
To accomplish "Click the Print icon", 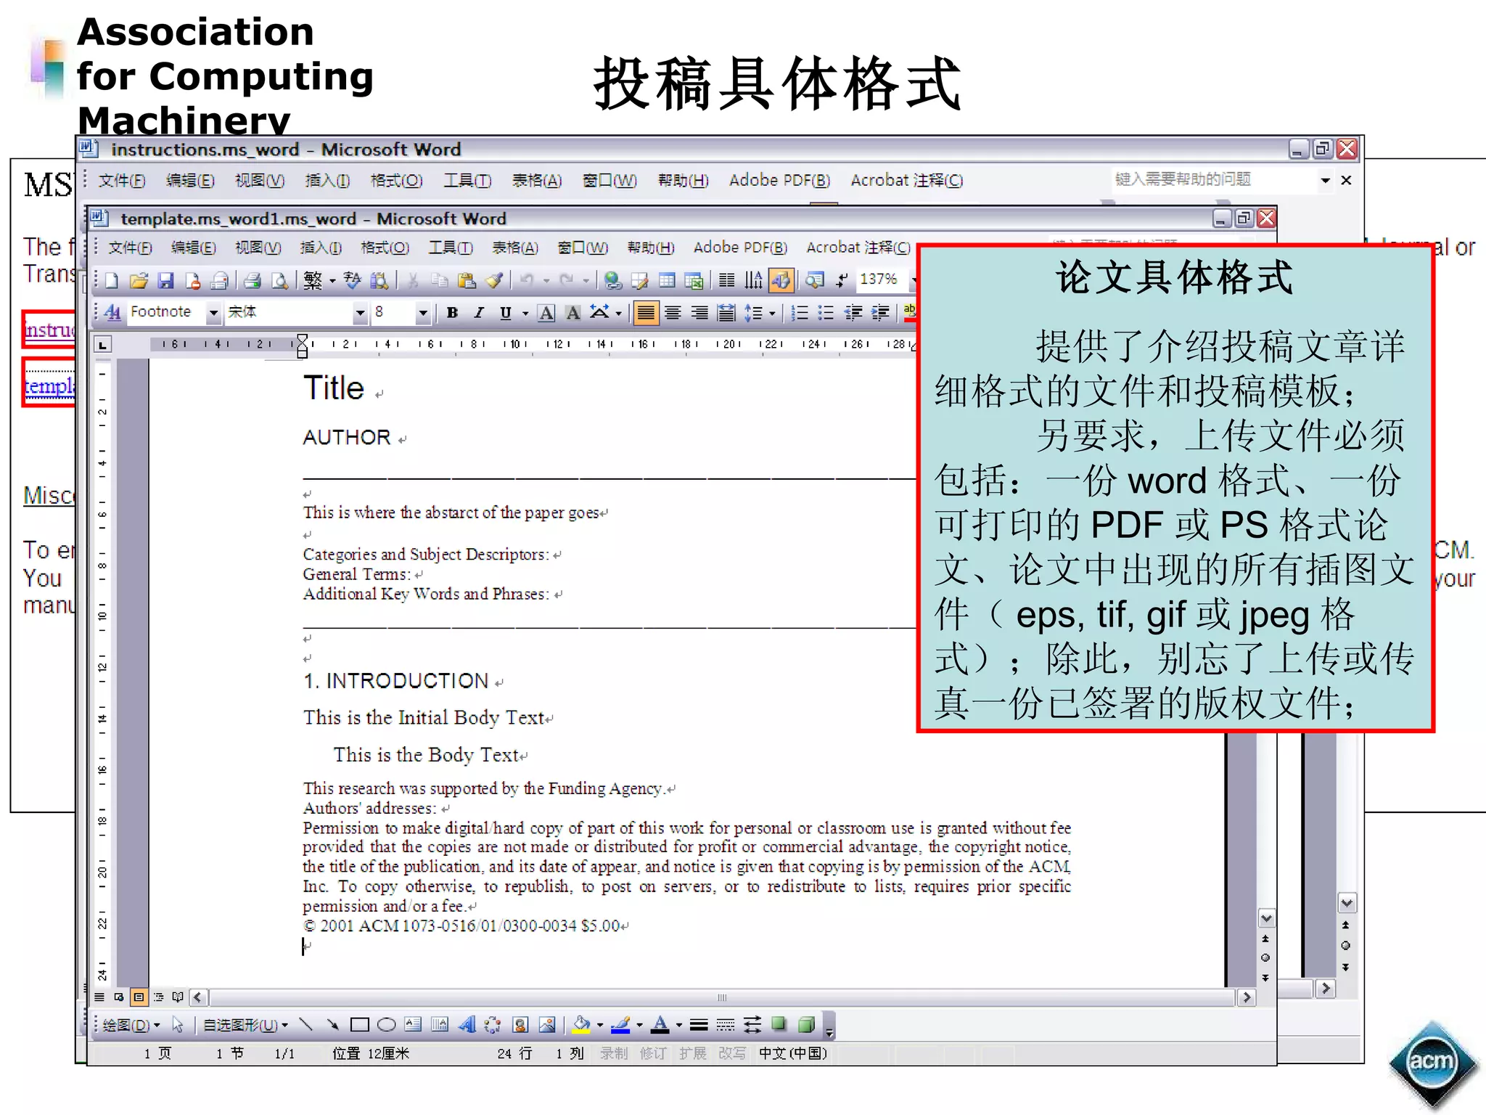I will [x=252, y=280].
